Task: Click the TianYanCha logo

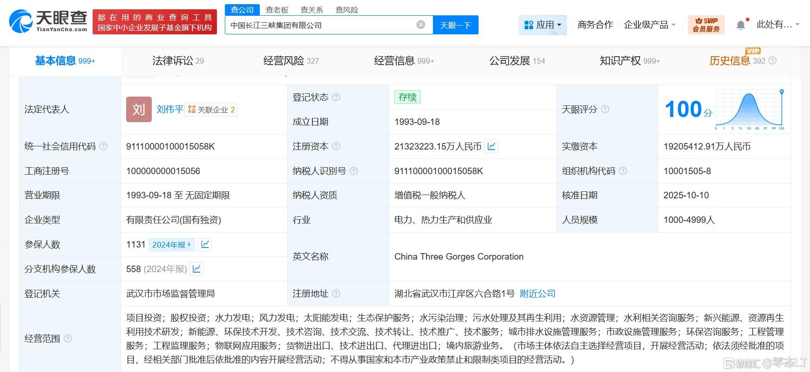Action: click(48, 21)
